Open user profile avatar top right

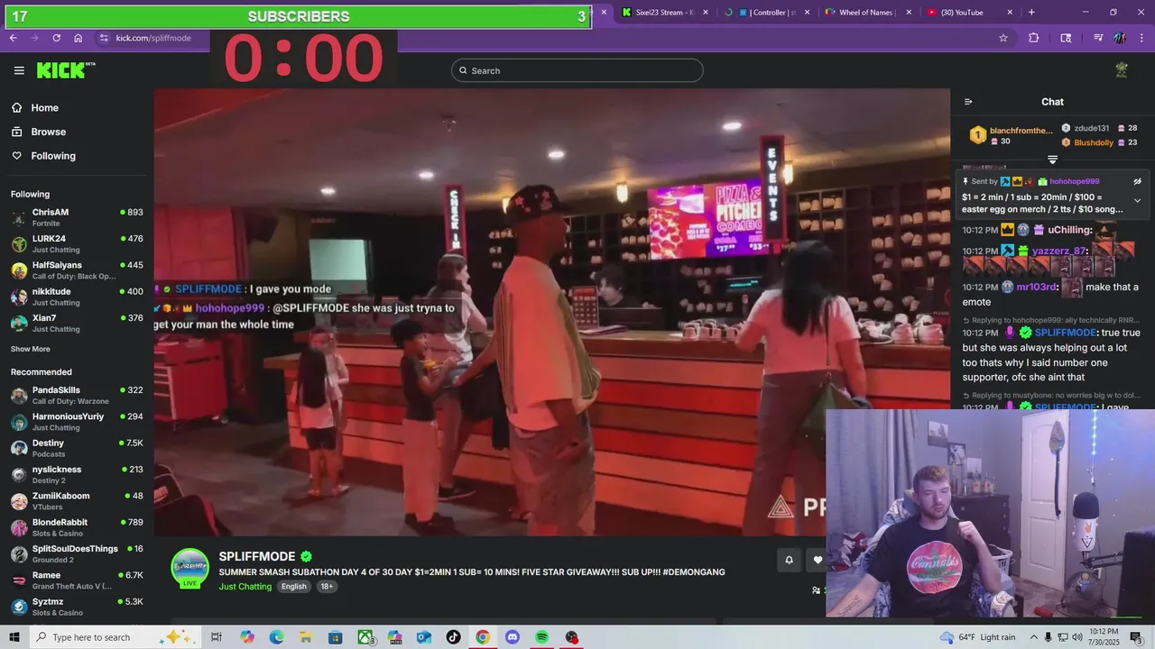point(1122,70)
